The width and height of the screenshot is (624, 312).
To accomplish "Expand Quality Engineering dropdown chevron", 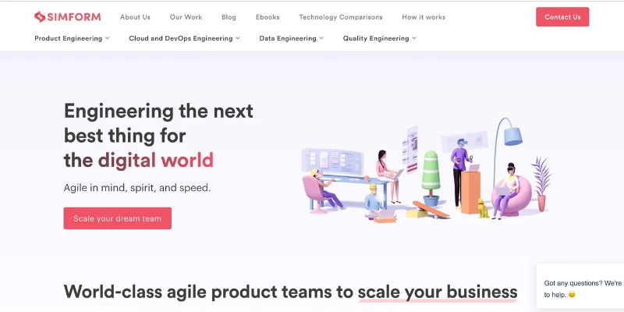I will coord(414,38).
